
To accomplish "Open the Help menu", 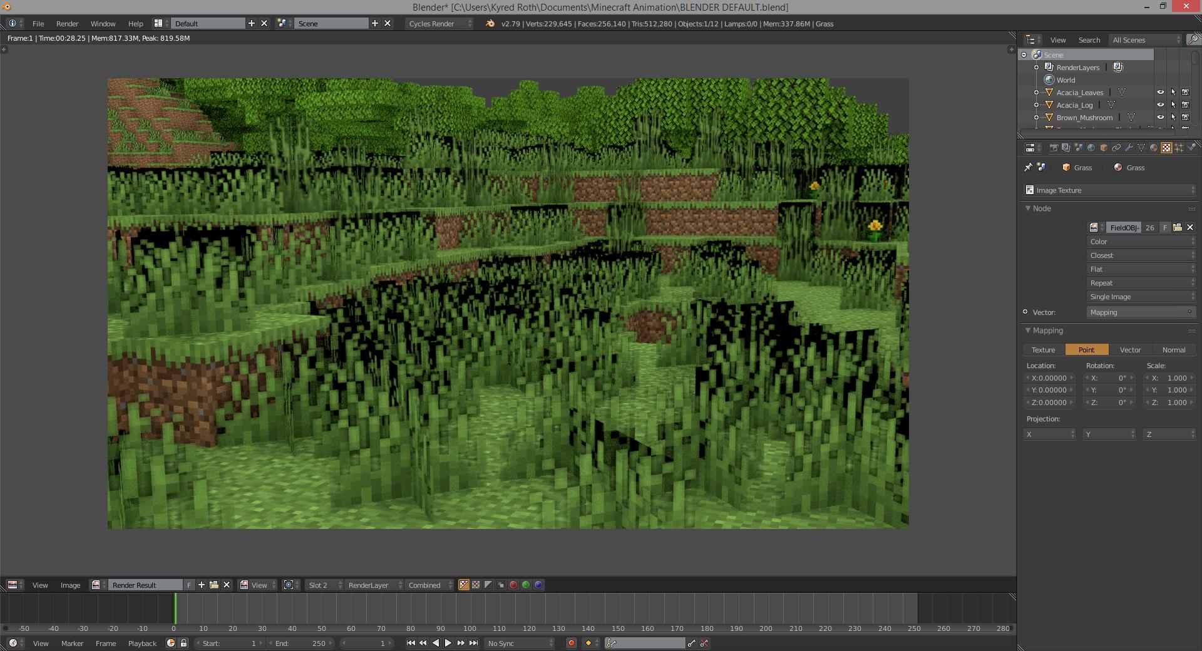I will 135,23.
